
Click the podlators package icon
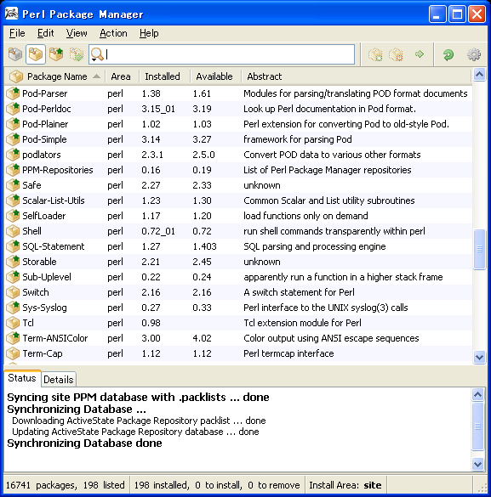point(13,155)
